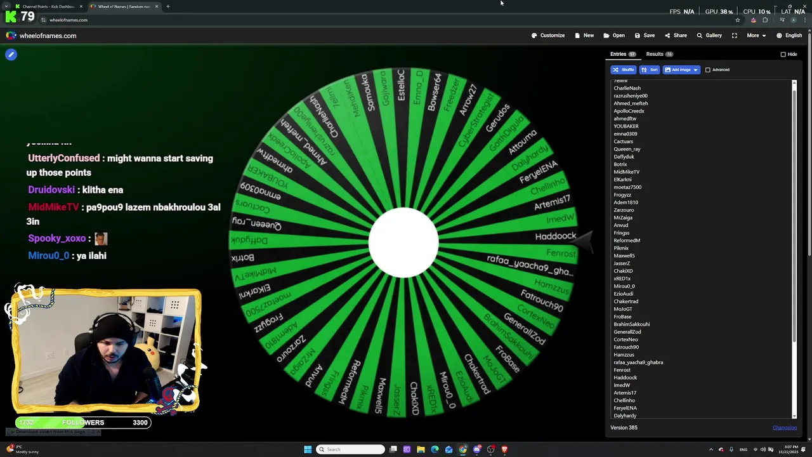The width and height of the screenshot is (812, 457).
Task: Select the Channel Points Kick Dashboard tab
Action: point(49,6)
